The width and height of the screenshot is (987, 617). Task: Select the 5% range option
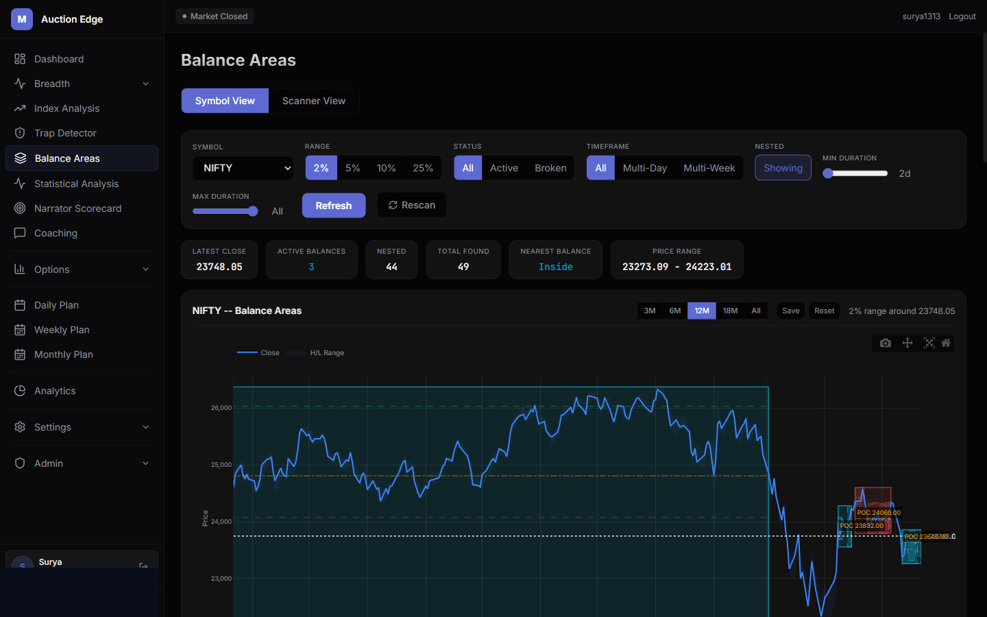352,168
